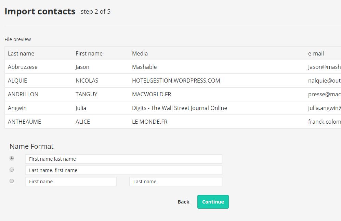Click the separate 'Last name' field
341x221 pixels.
(176, 182)
